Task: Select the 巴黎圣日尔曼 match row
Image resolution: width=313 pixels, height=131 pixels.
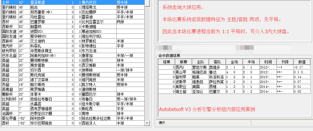Action: point(73,113)
